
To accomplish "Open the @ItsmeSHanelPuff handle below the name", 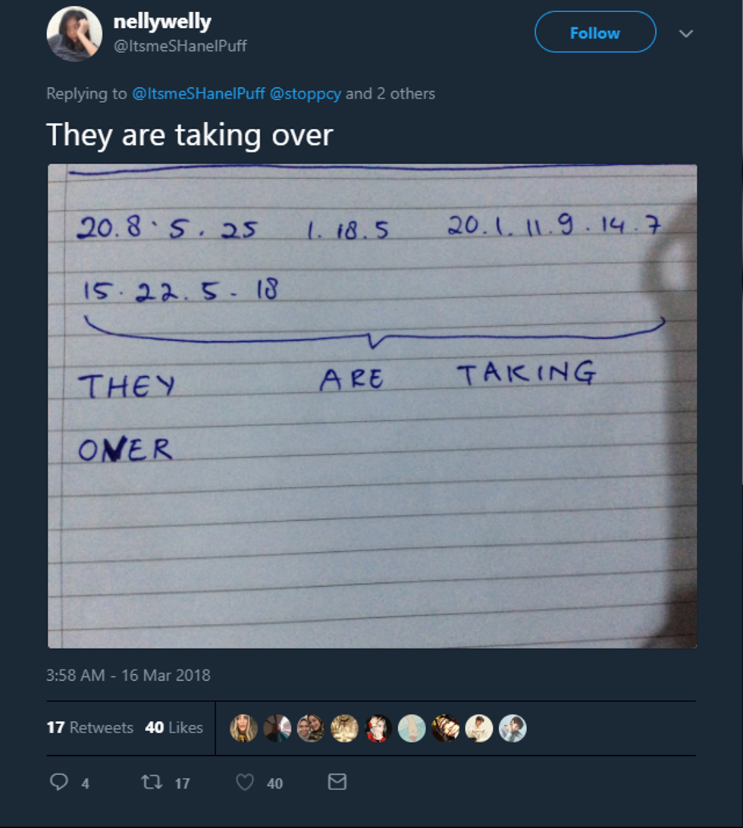I will pyautogui.click(x=180, y=46).
